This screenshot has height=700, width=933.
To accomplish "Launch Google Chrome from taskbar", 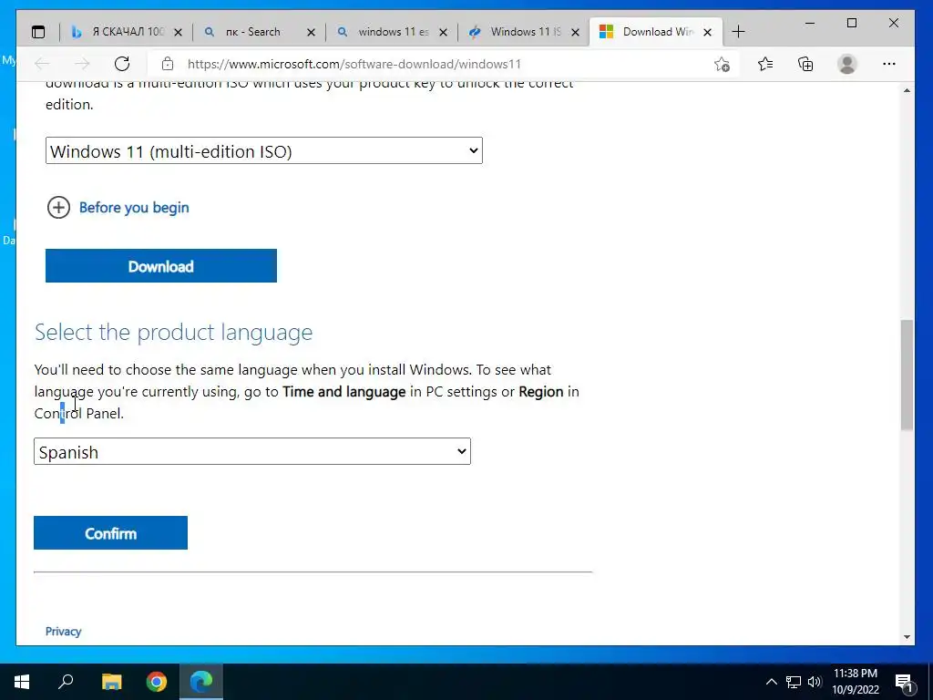I will click(157, 682).
